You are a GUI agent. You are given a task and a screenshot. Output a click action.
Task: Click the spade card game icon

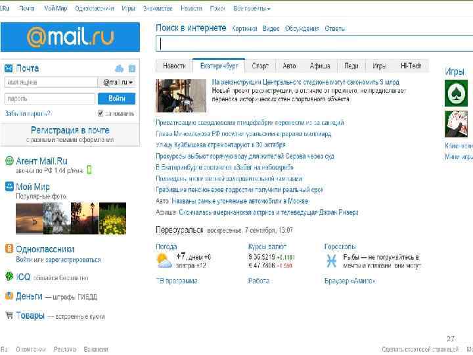point(456,93)
